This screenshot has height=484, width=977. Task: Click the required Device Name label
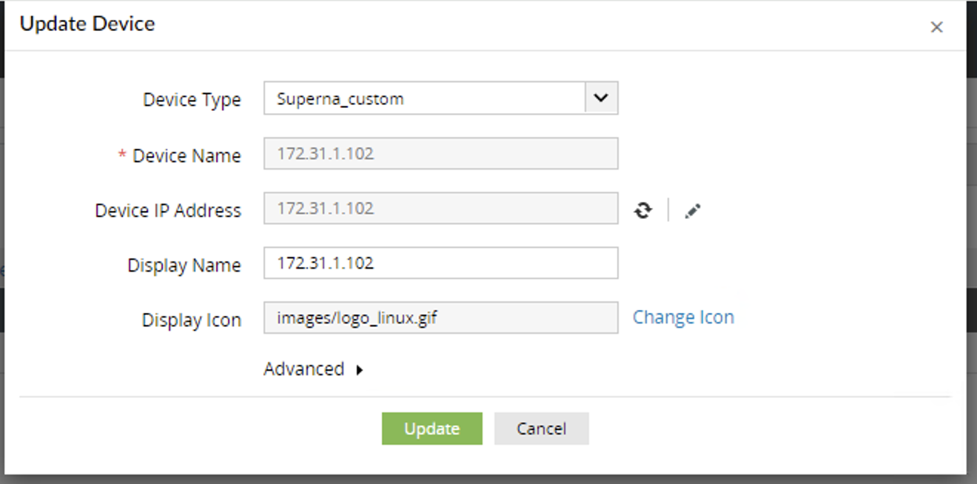tap(186, 156)
